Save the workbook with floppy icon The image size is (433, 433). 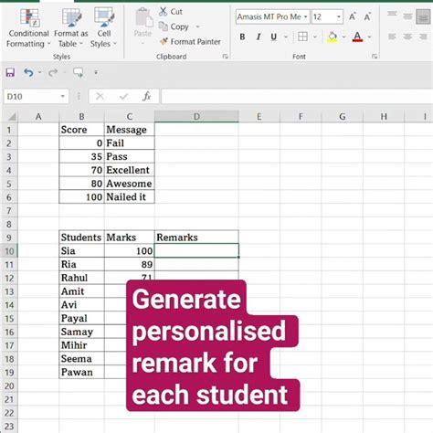10,72
